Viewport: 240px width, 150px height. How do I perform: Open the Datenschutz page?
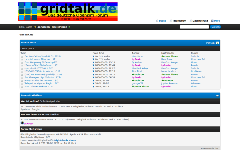click(200, 21)
